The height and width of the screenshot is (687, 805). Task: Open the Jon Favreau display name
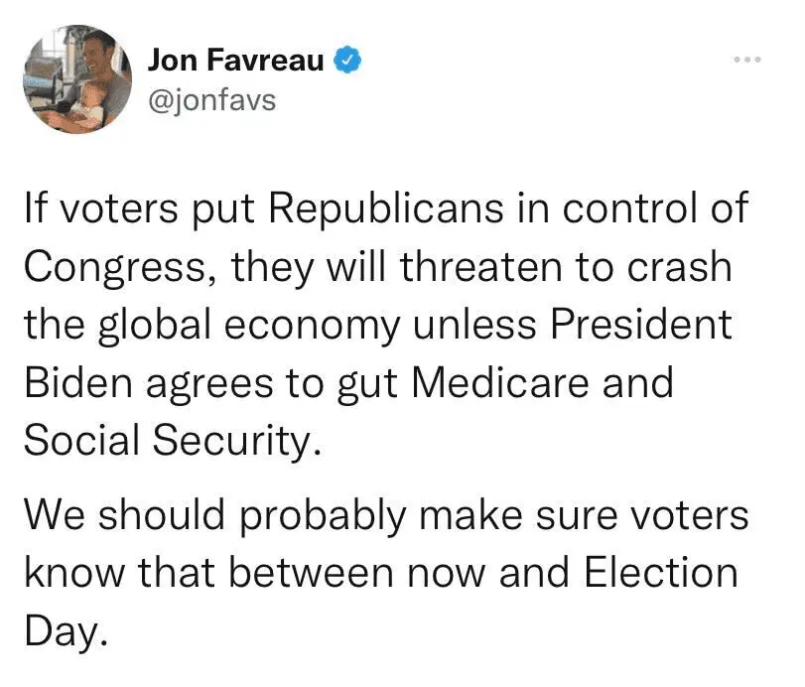pyautogui.click(x=235, y=61)
